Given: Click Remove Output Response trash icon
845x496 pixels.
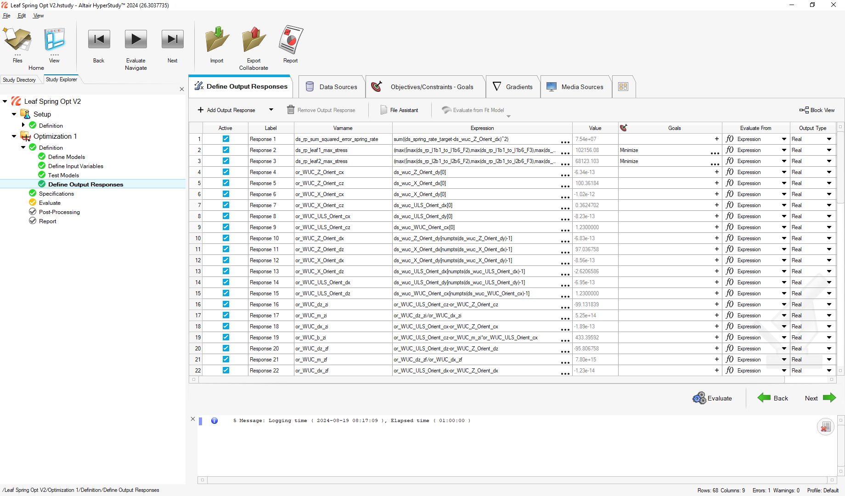Looking at the screenshot, I should (291, 110).
